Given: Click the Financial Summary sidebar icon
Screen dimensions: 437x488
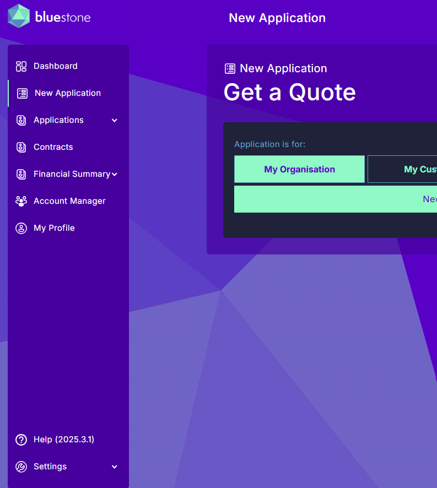Looking at the screenshot, I should tap(21, 174).
